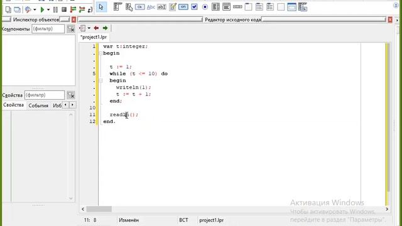
Task: Pick the TScrollBar component
Action: (x=237, y=7)
